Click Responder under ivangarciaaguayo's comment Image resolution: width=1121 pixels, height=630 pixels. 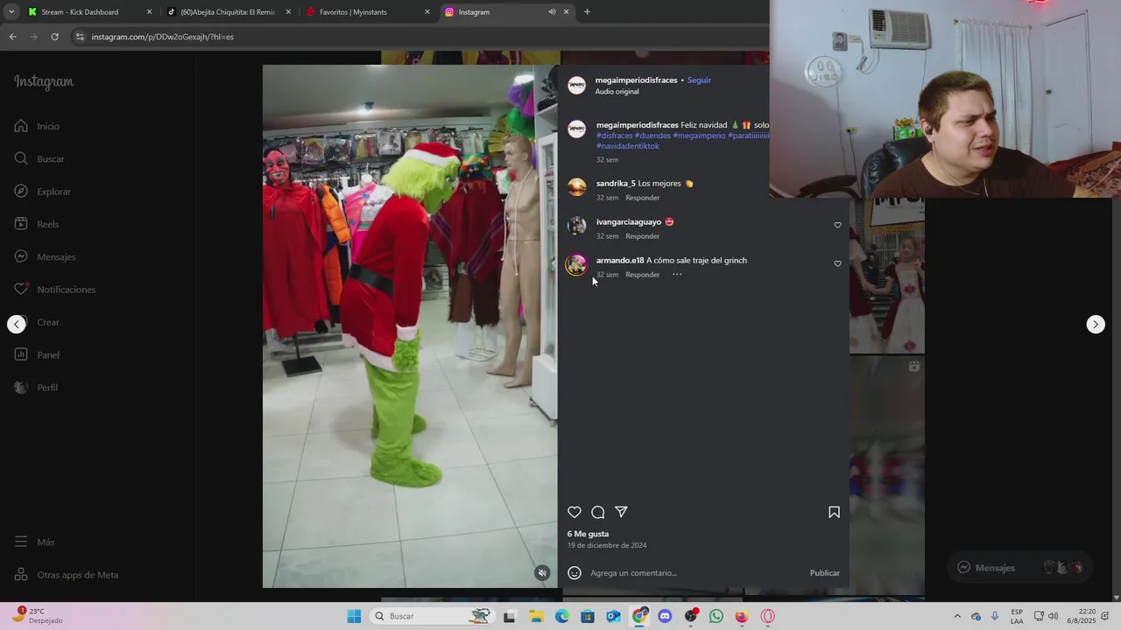pyautogui.click(x=642, y=236)
